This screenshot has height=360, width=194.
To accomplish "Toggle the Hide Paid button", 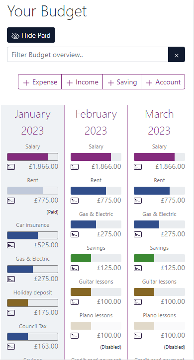I will [x=31, y=35].
